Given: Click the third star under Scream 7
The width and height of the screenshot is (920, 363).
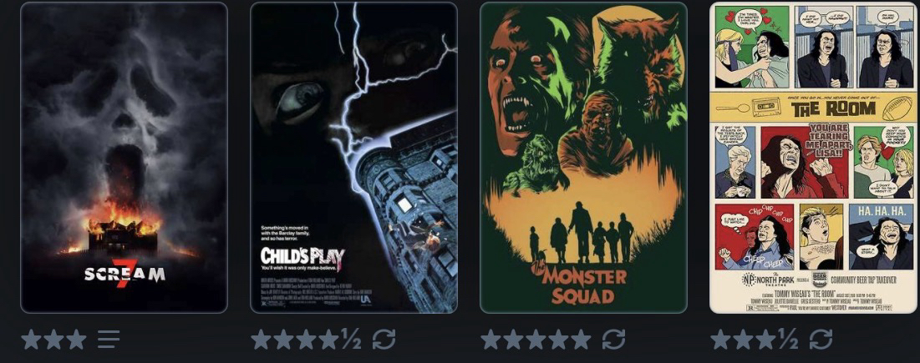Looking at the screenshot, I should [76, 340].
